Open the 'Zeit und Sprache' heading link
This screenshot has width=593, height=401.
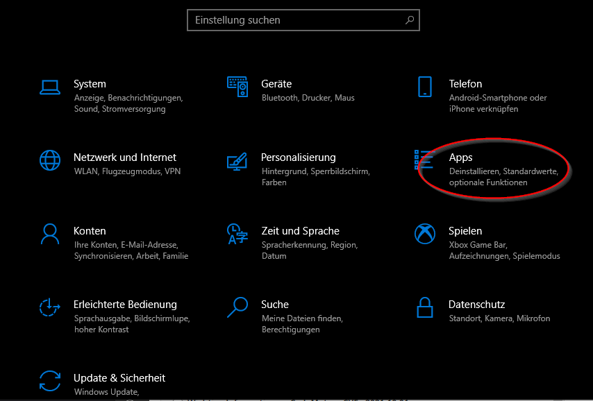[x=301, y=231]
